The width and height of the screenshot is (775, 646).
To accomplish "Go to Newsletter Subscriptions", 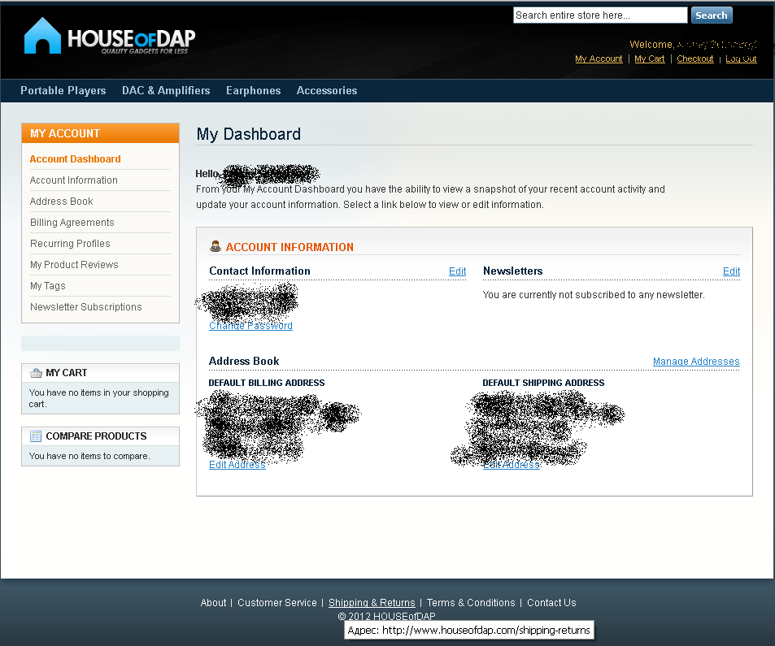I will pos(86,307).
